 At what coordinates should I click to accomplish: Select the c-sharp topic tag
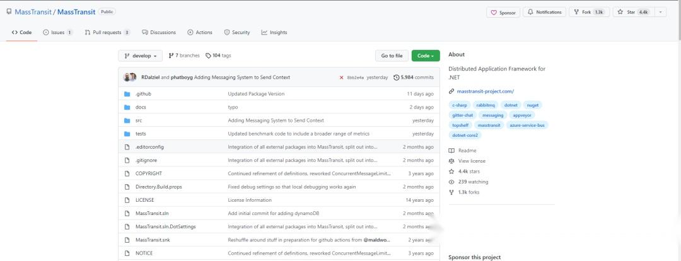click(460, 105)
